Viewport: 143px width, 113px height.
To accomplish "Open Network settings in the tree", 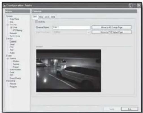I will point(13,33).
